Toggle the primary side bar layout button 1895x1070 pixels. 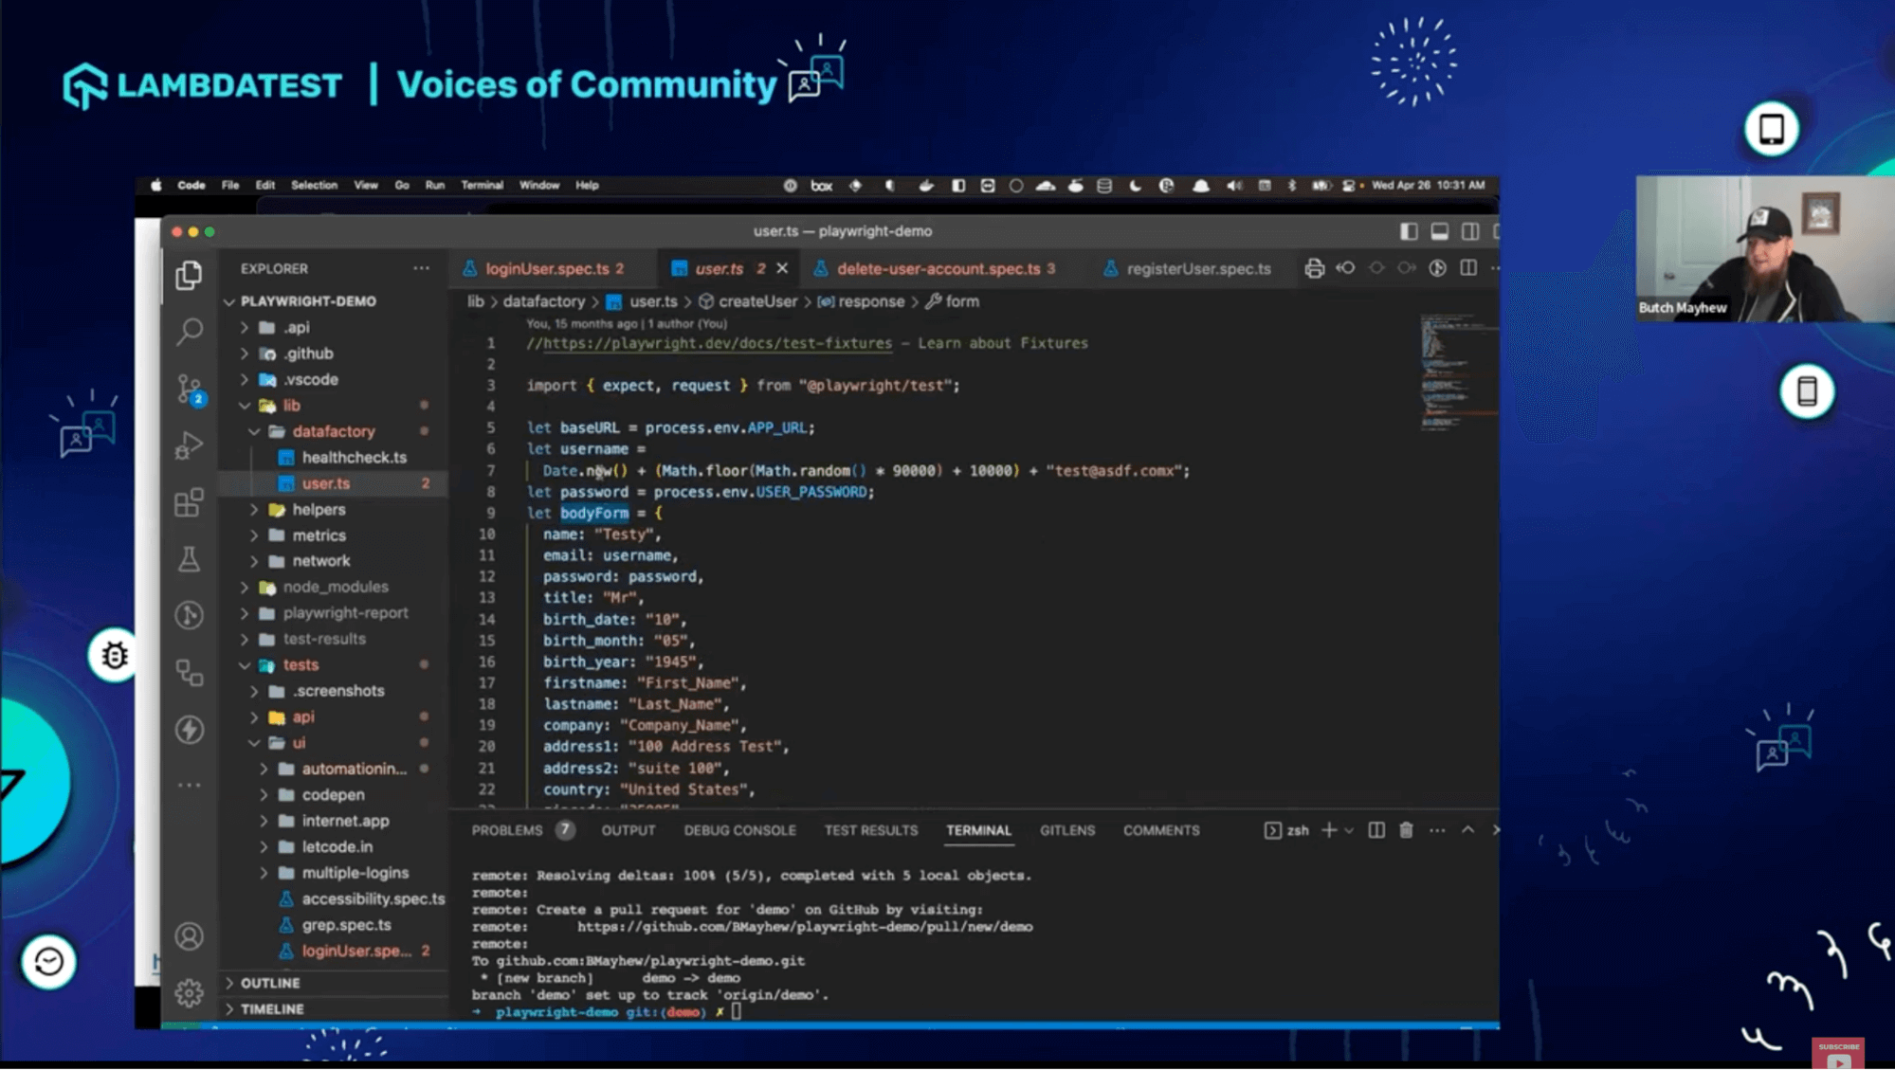(1409, 231)
